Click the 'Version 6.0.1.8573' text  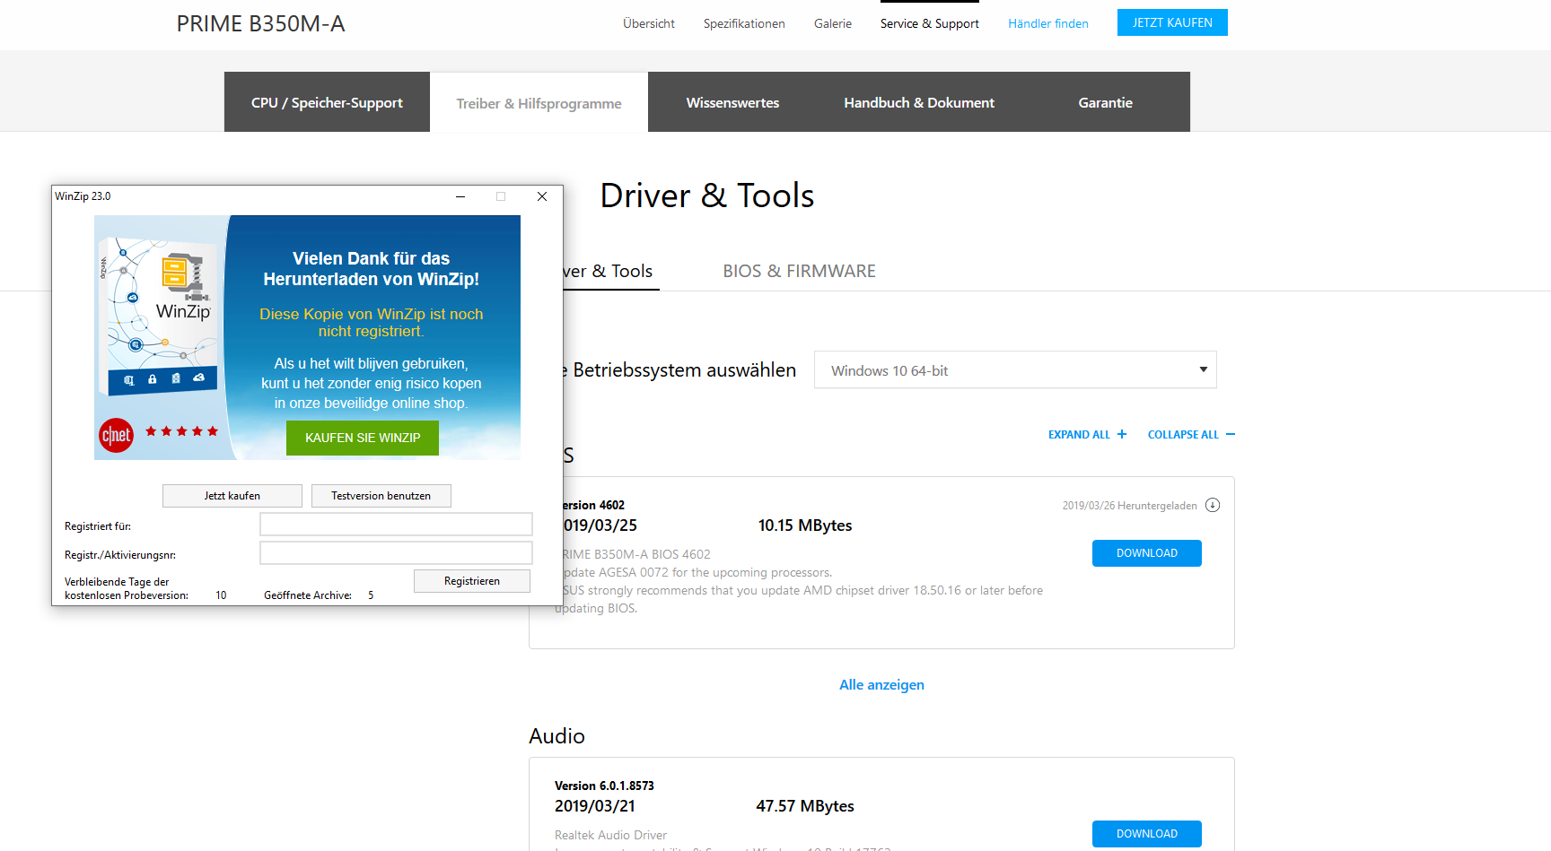[604, 786]
